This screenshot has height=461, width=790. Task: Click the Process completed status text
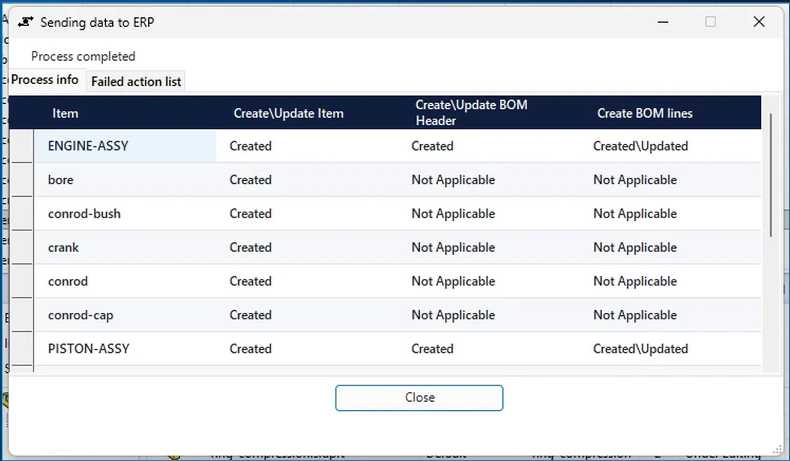(83, 56)
